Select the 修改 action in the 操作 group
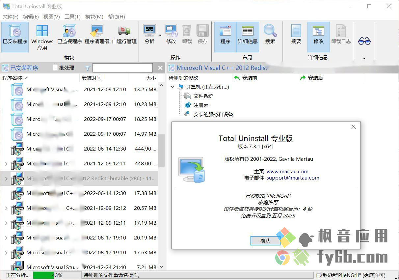 coord(171,34)
